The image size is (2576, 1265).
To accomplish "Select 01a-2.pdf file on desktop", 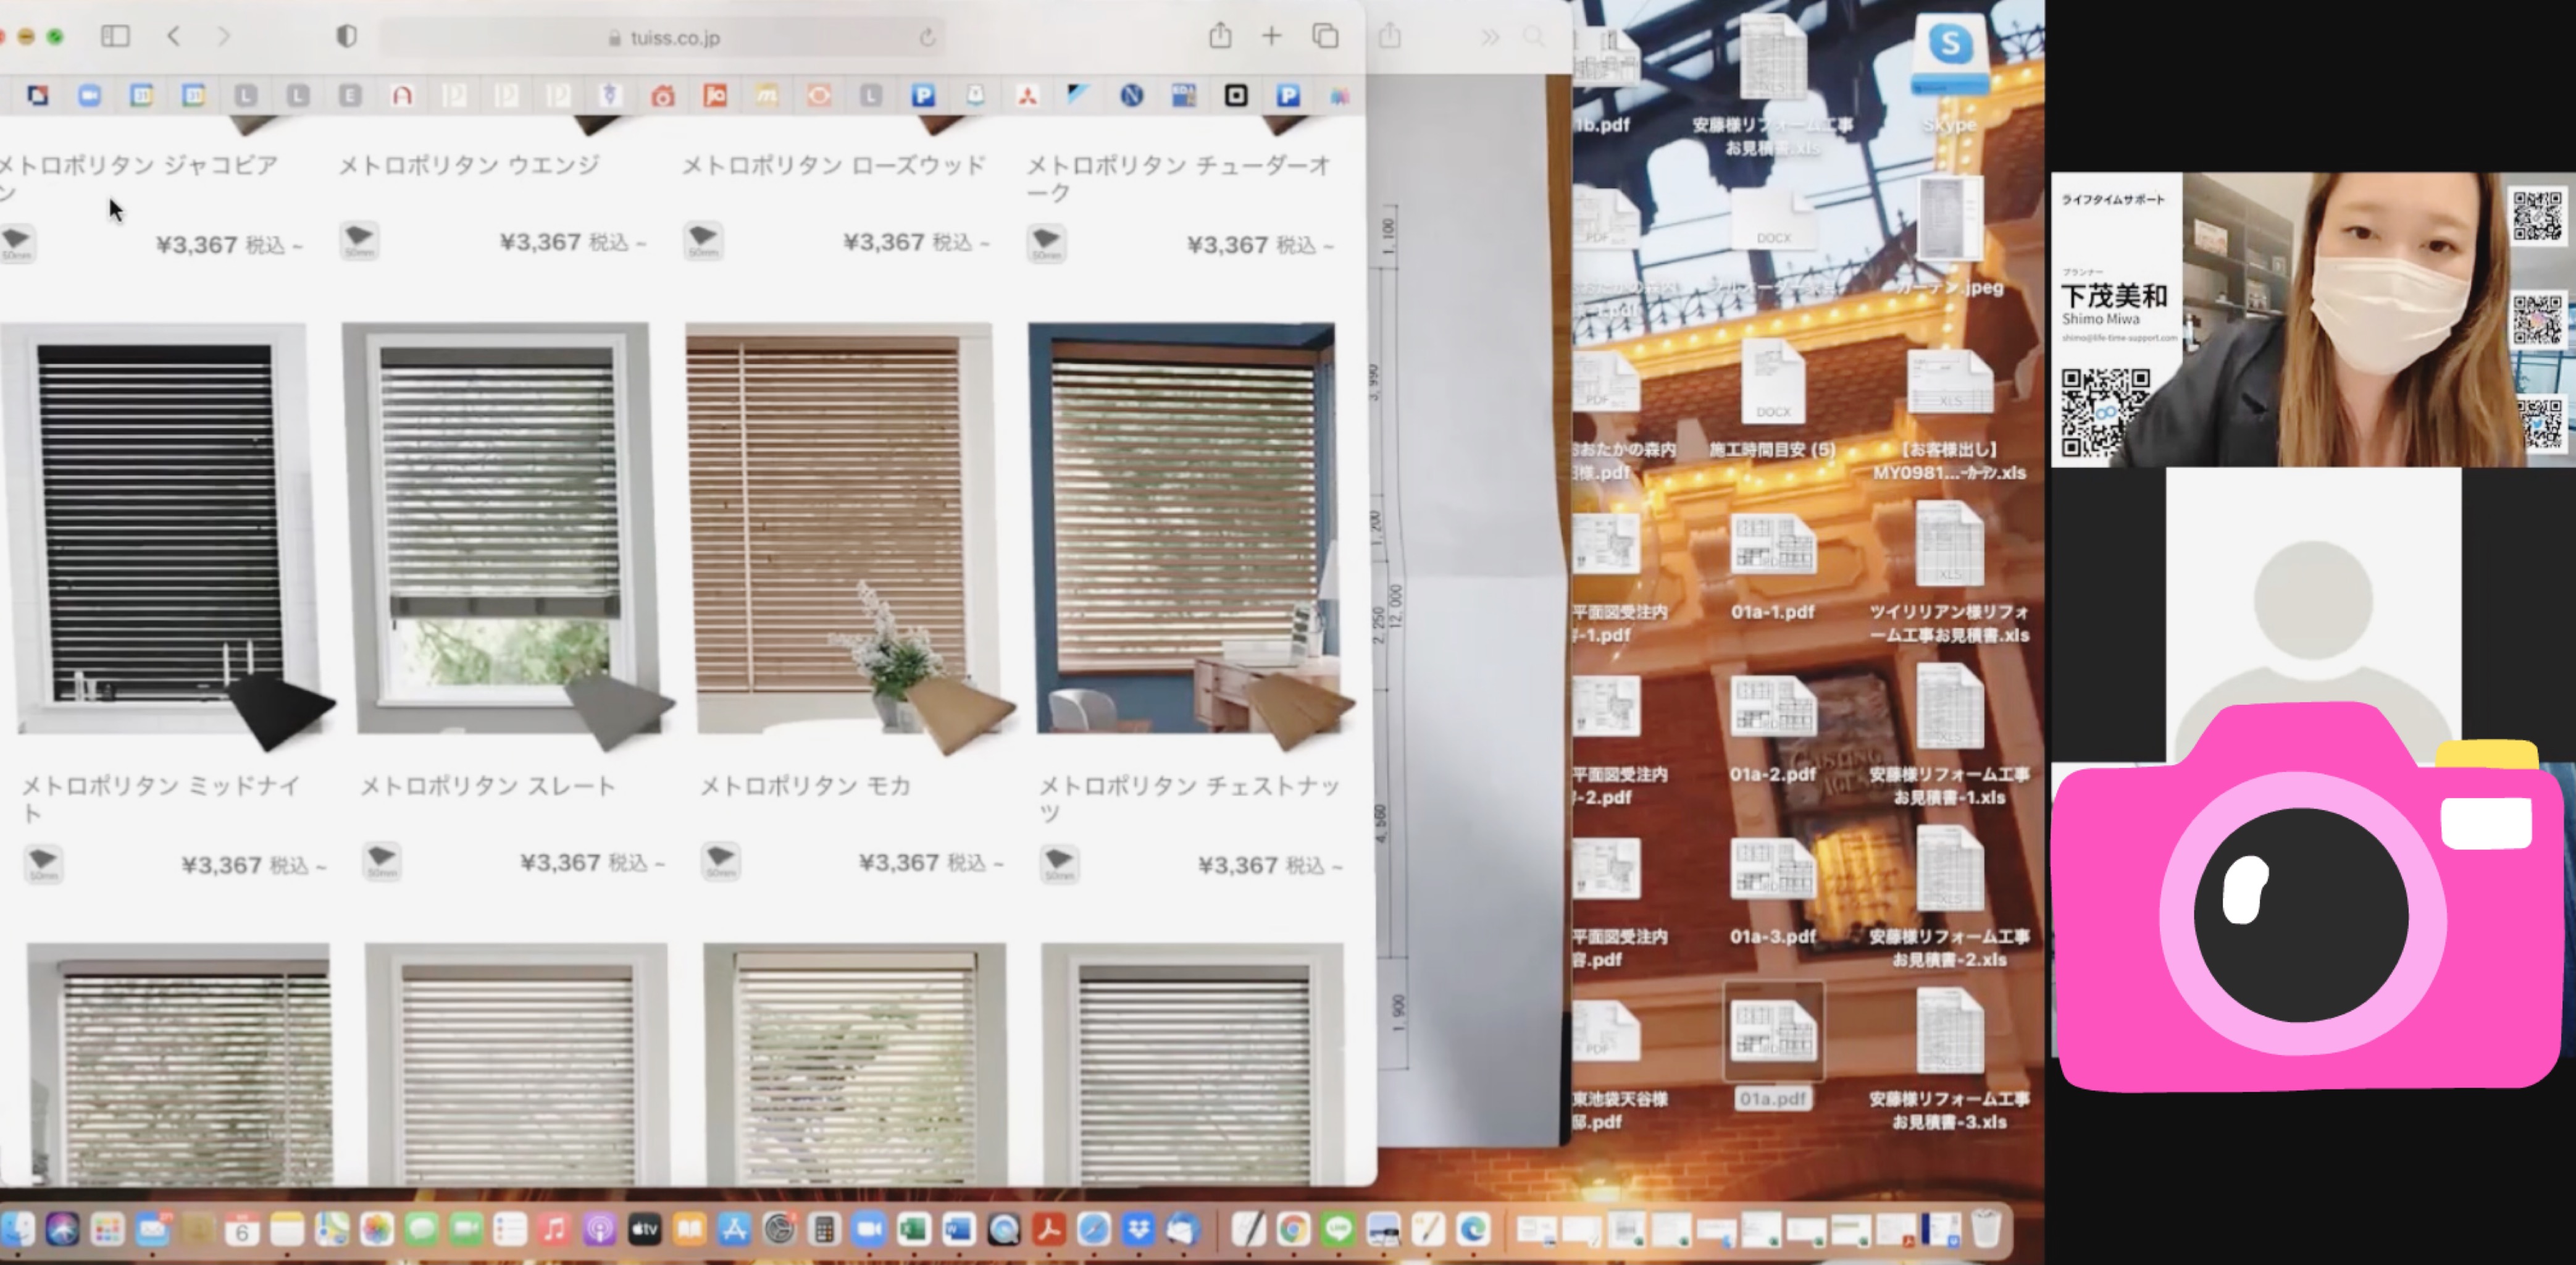I will [1773, 728].
